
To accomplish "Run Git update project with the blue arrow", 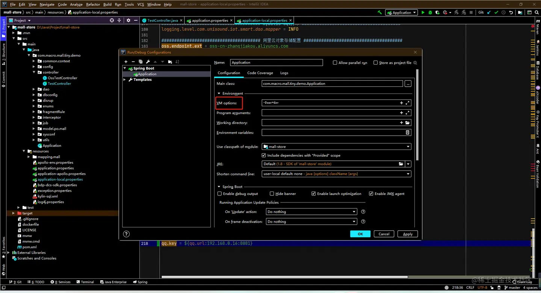I will 489,12.
